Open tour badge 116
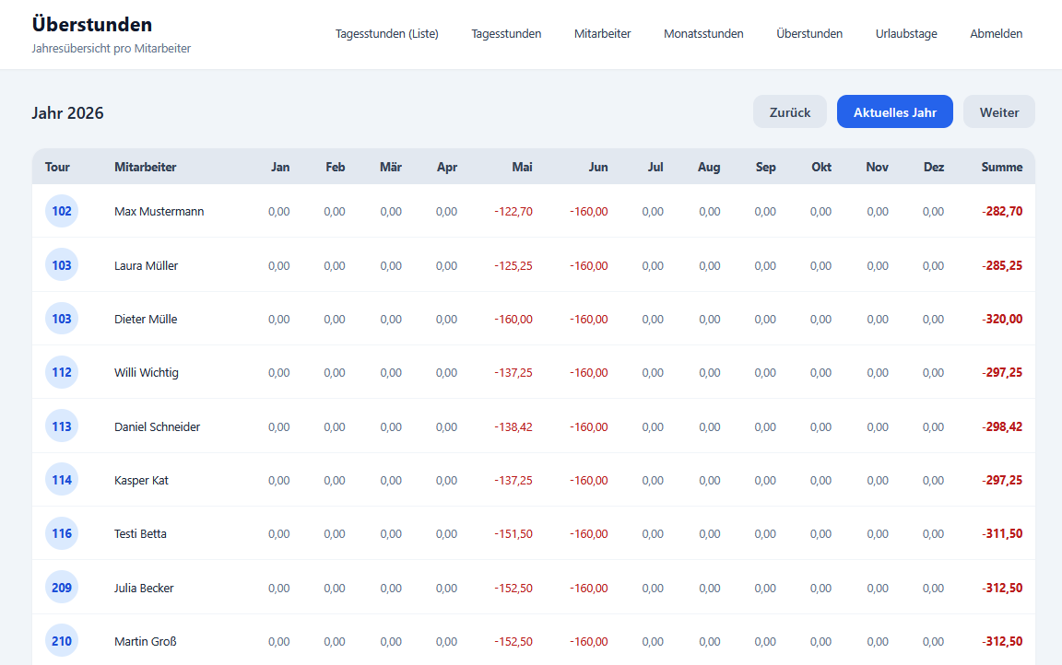 62,533
